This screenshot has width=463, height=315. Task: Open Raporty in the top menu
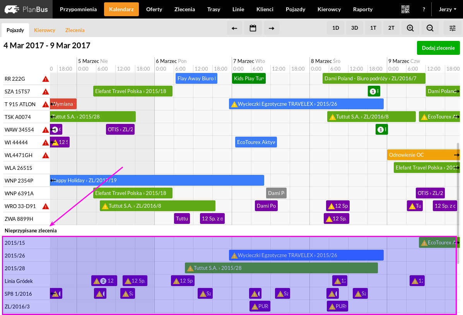363,9
